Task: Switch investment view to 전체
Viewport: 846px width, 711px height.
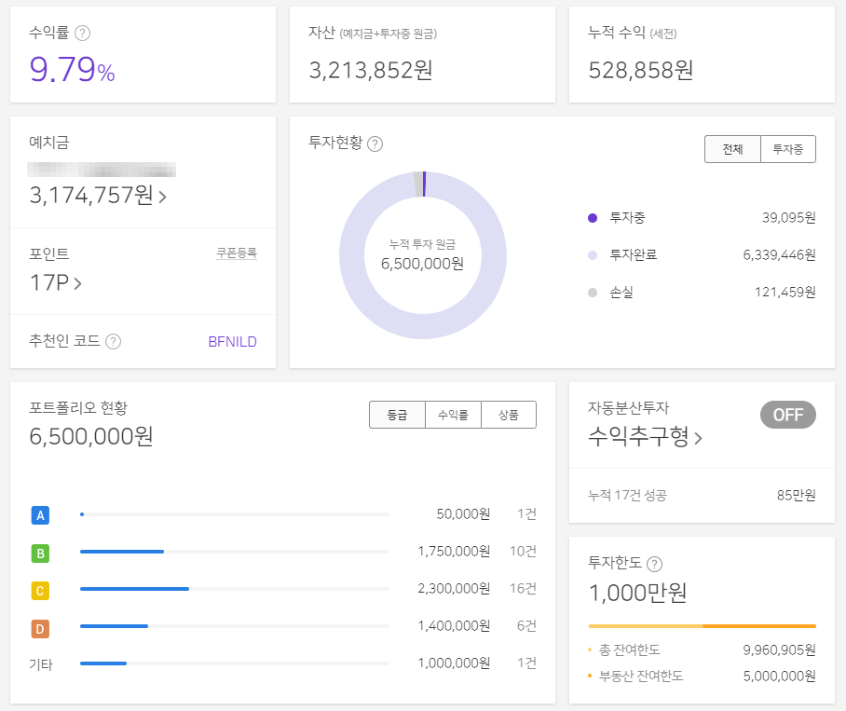Action: [732, 148]
